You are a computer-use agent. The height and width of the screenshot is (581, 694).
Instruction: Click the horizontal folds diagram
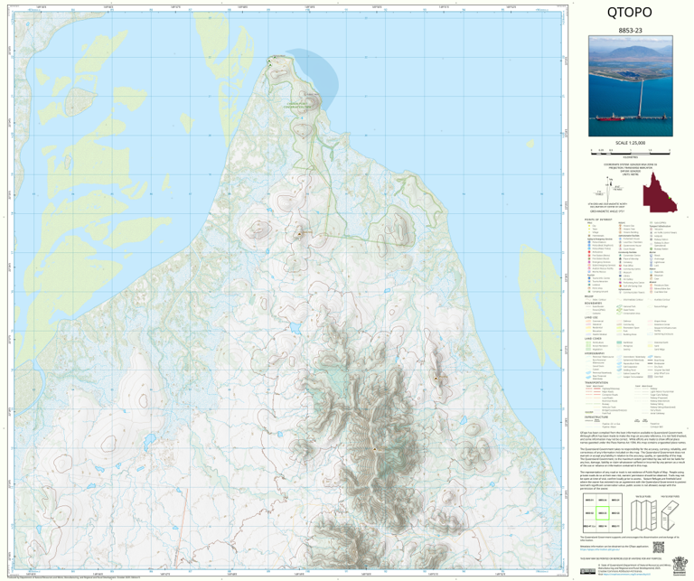pyautogui.click(x=670, y=514)
